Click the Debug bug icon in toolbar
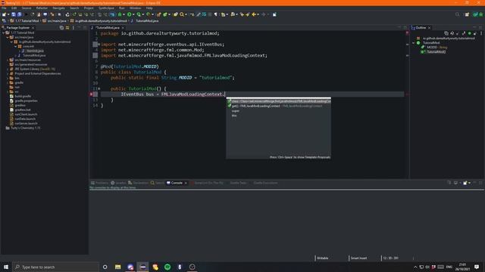Image resolution: width=485 pixels, height=272 pixels. [120, 14]
